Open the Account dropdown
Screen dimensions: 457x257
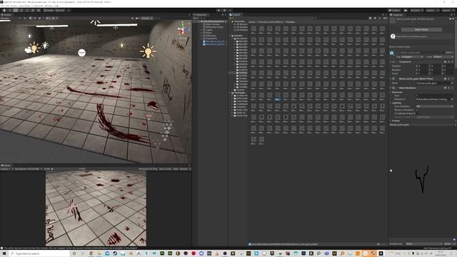tap(417, 10)
